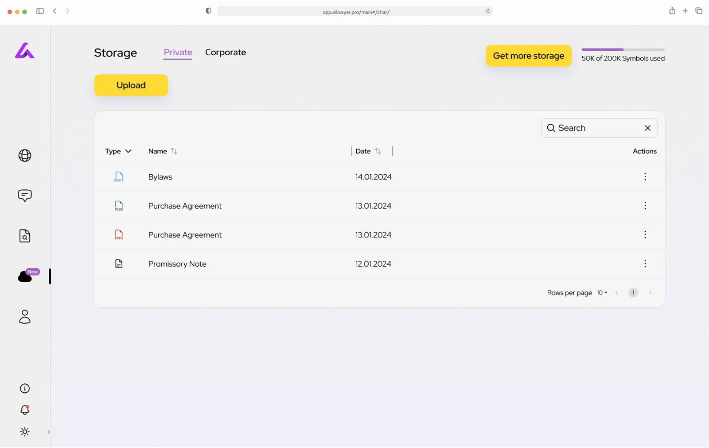
Task: Open the globe icon in sidebar
Action: [x=25, y=156]
